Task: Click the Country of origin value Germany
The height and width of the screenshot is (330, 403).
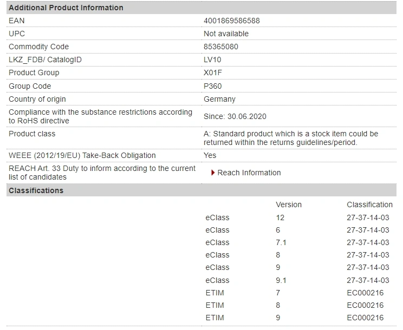Action: [x=219, y=100]
